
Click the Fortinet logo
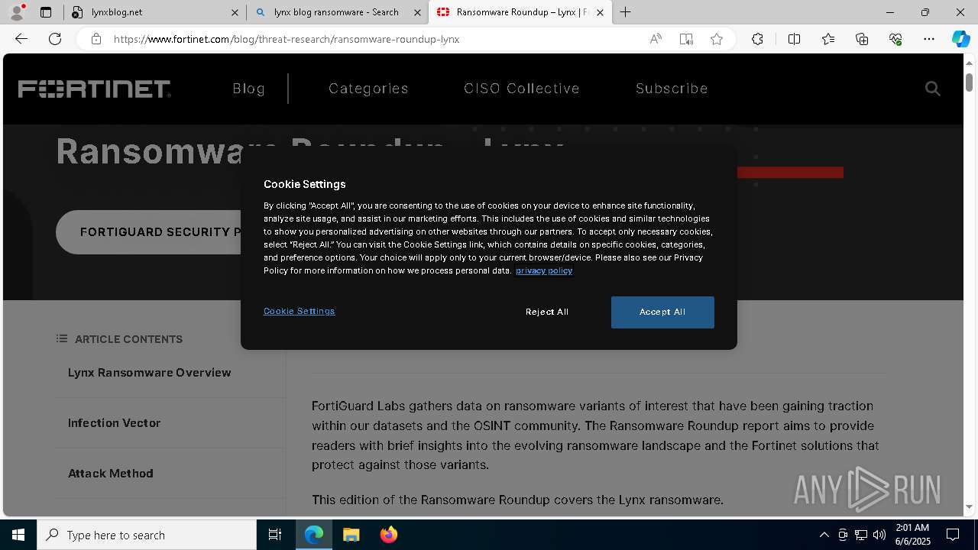94,89
